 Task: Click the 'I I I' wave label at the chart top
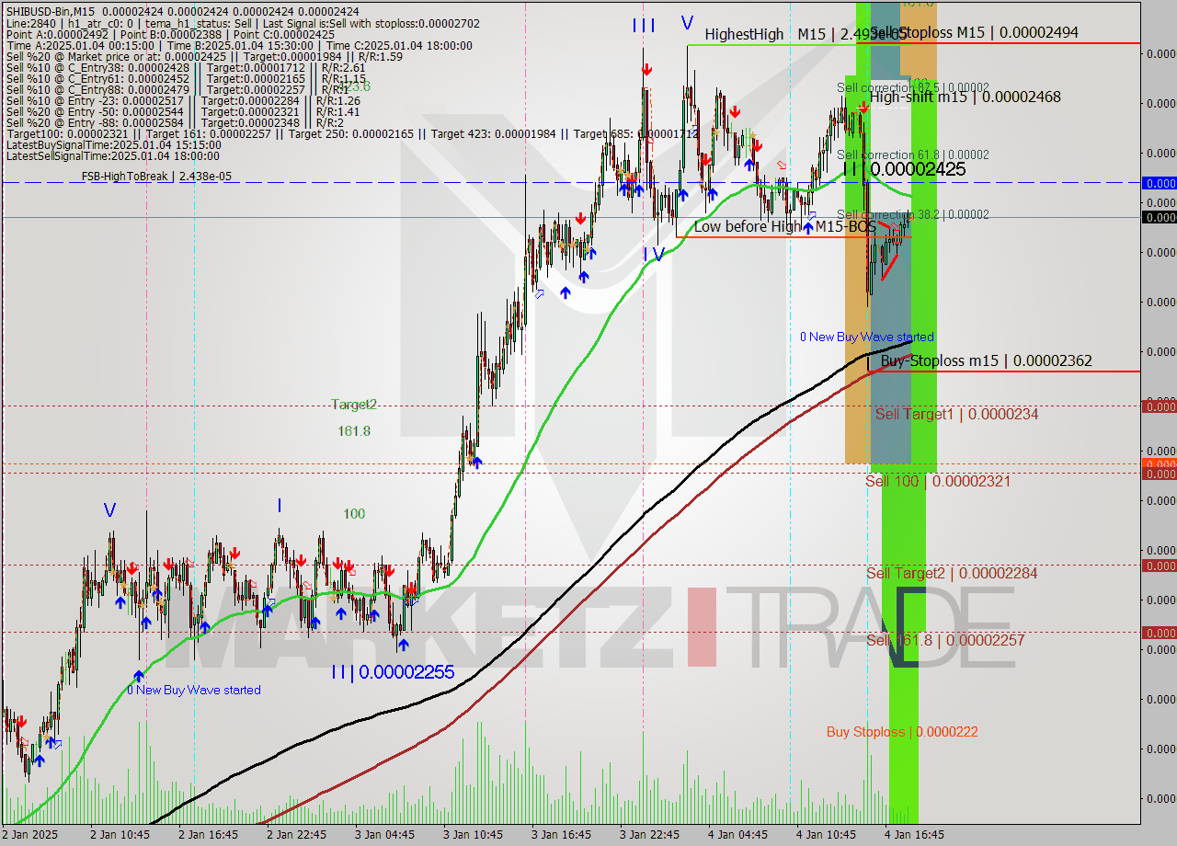[644, 26]
